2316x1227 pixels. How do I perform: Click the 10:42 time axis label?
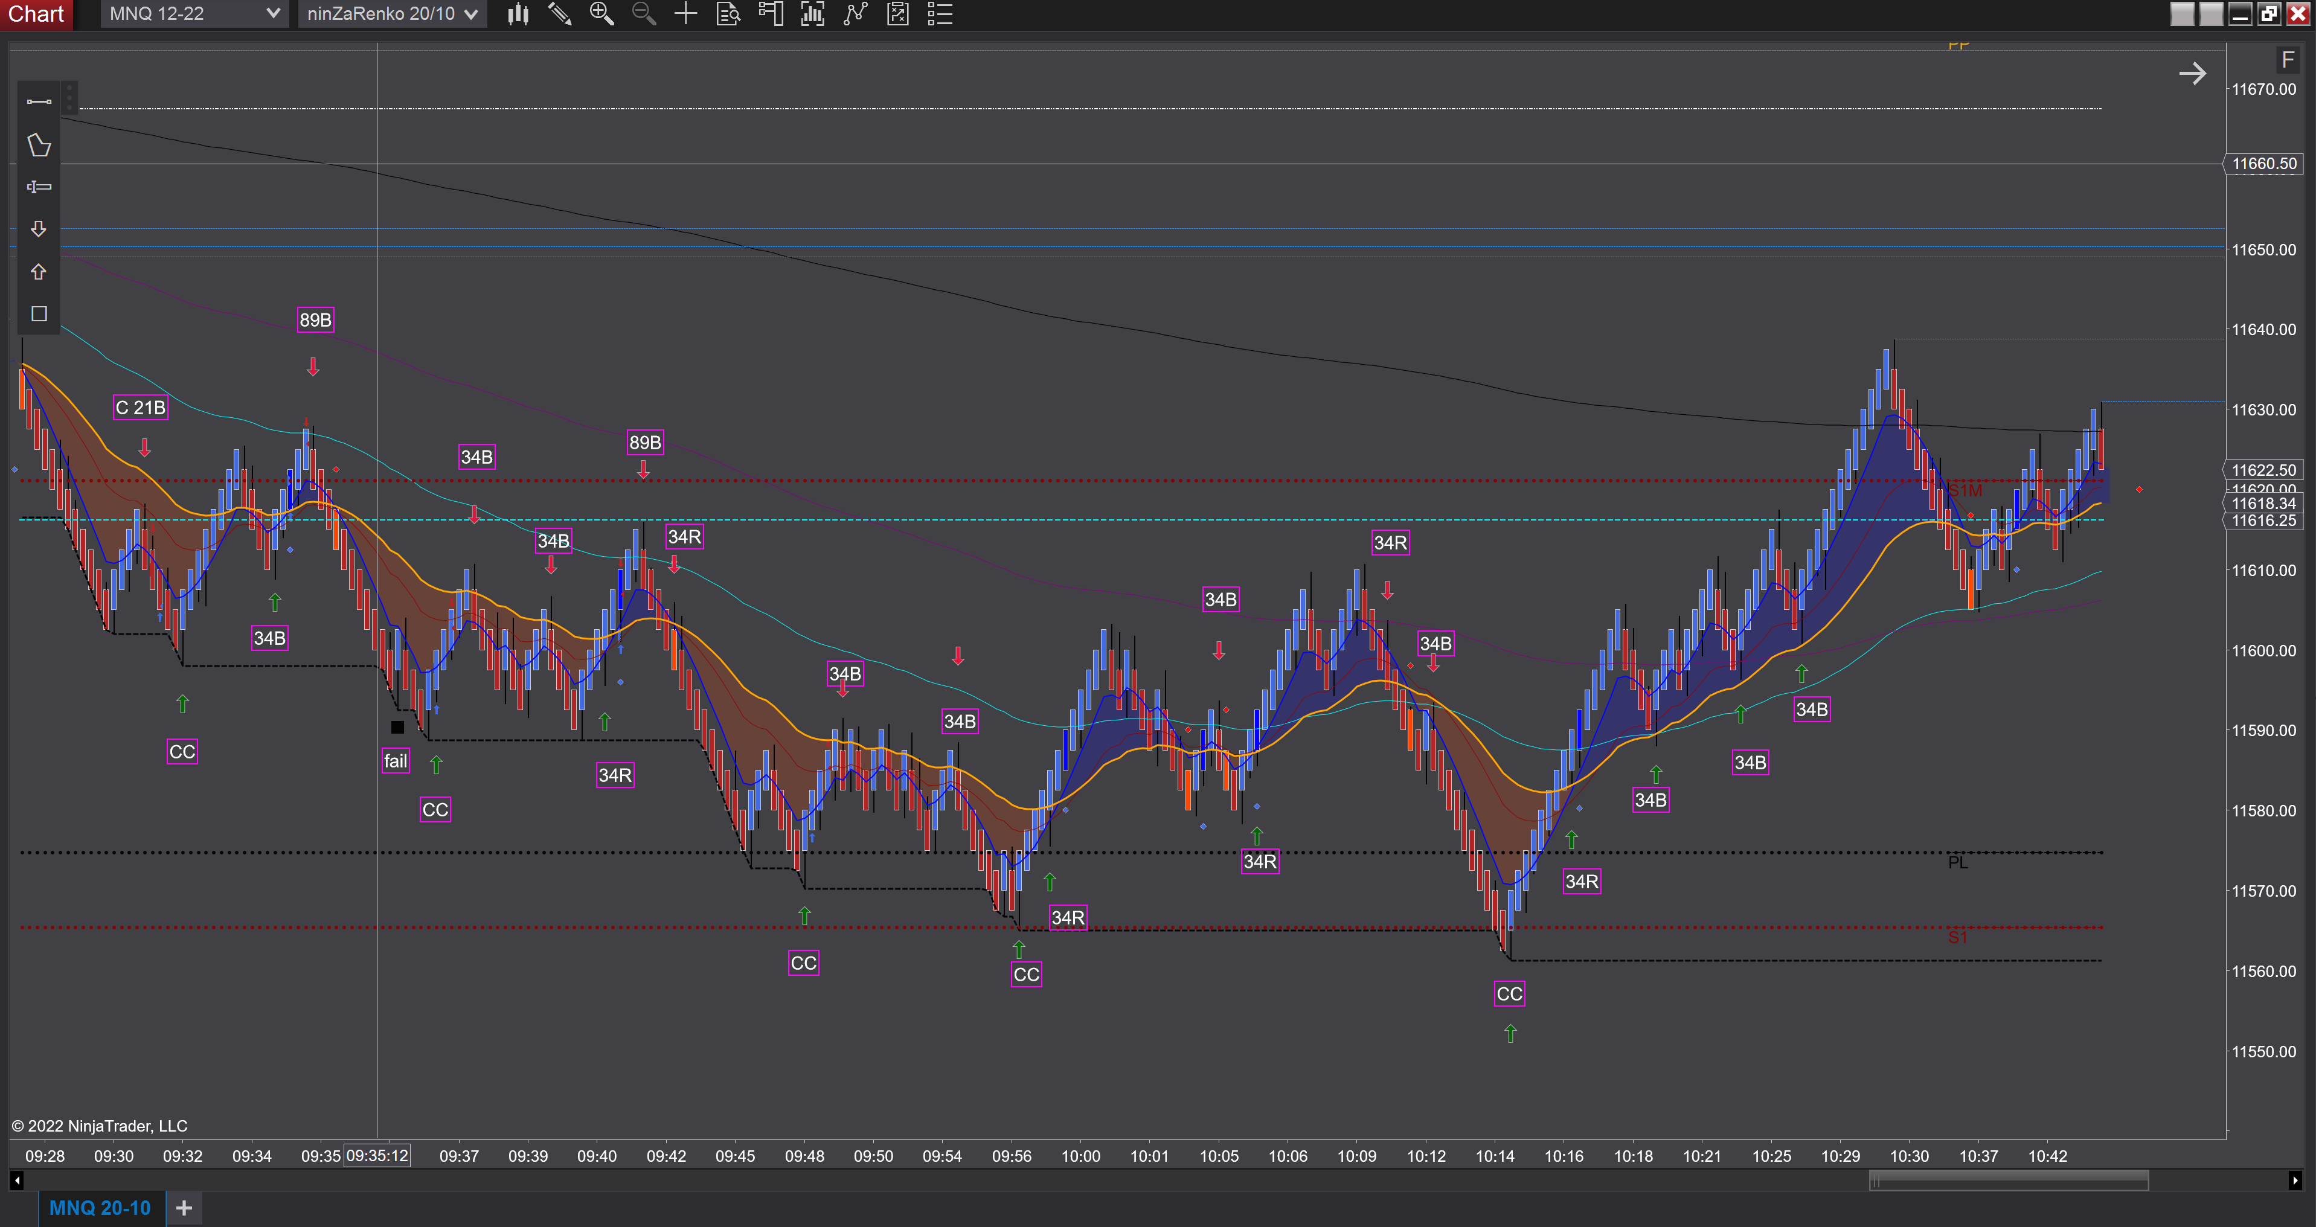(2047, 1156)
